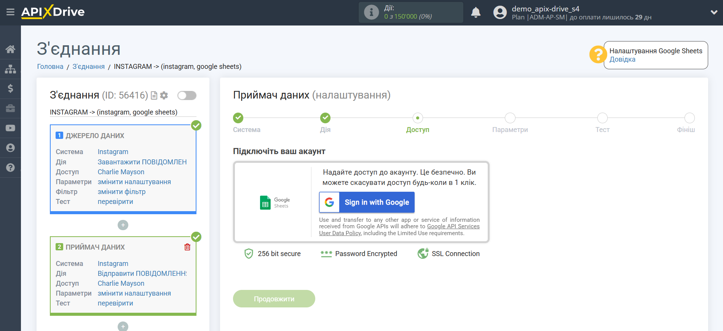Open billing dollar icon in sidebar
Viewport: 723px width, 331px height.
10,89
